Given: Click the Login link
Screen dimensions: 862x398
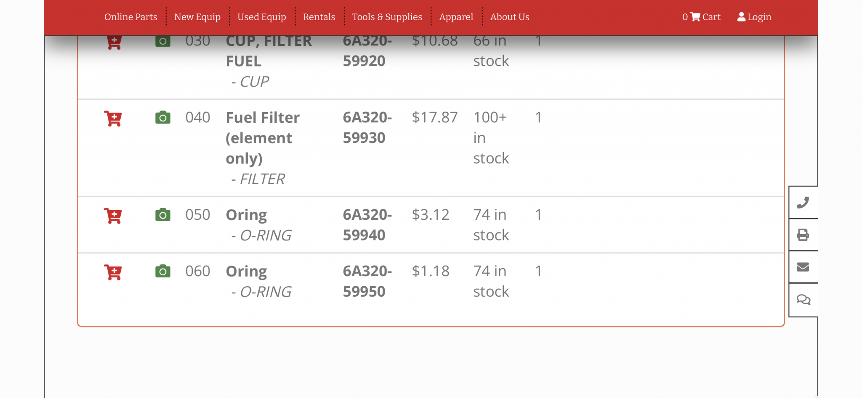Looking at the screenshot, I should click(754, 17).
